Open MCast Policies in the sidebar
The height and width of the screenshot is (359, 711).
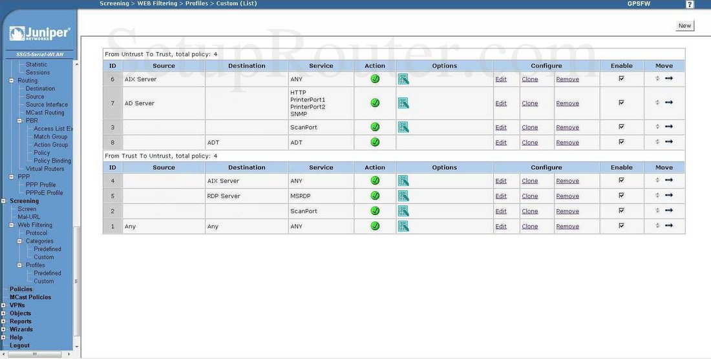pos(30,297)
